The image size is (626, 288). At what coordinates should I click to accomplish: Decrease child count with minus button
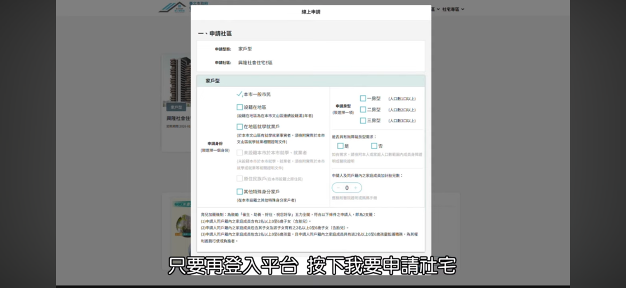[338, 188]
